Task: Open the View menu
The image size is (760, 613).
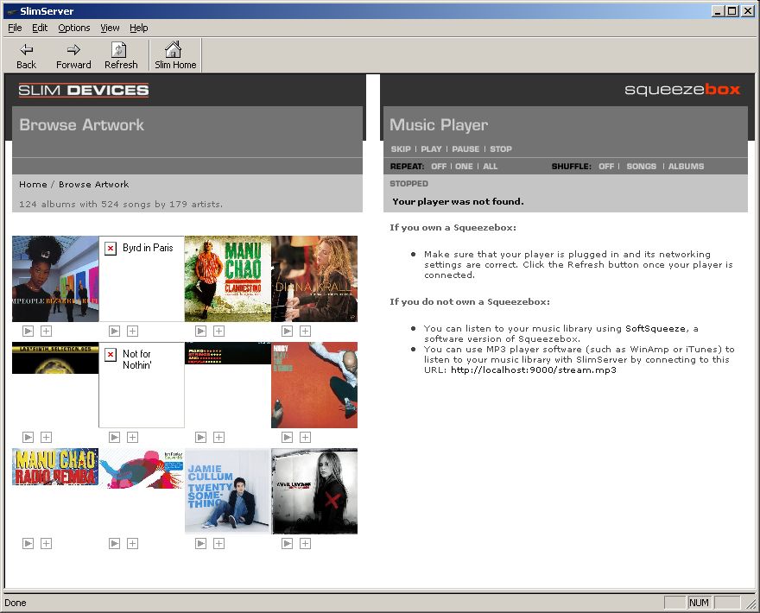Action: [110, 28]
